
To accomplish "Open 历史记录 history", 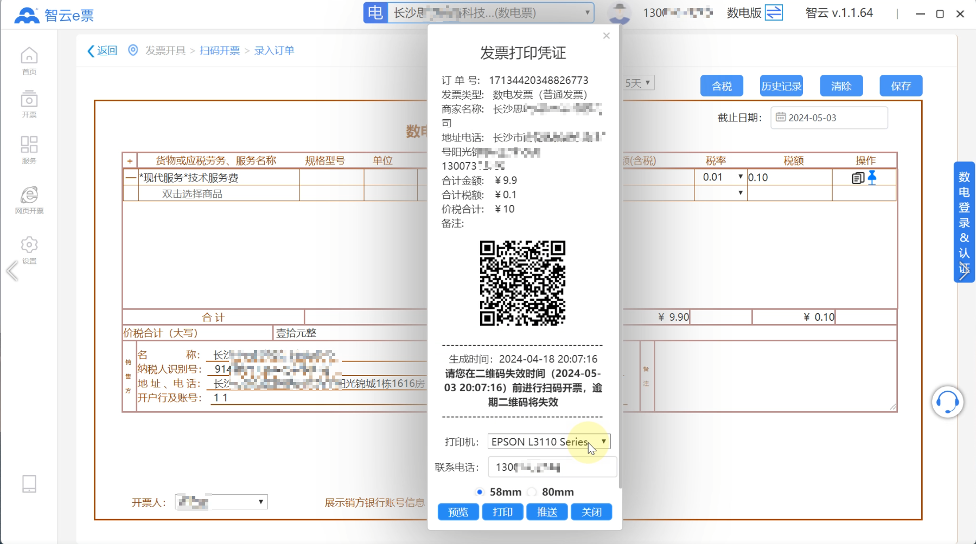I will pyautogui.click(x=781, y=86).
